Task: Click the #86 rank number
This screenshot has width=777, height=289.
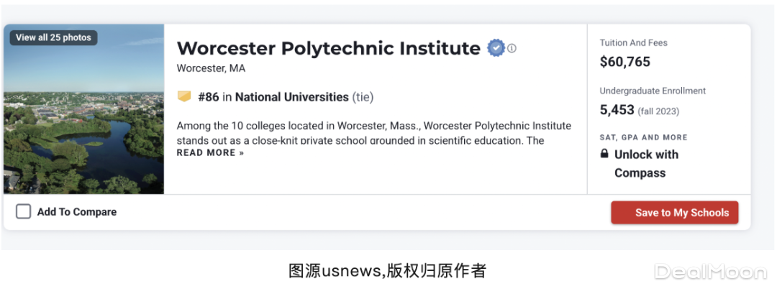Action: (x=208, y=97)
